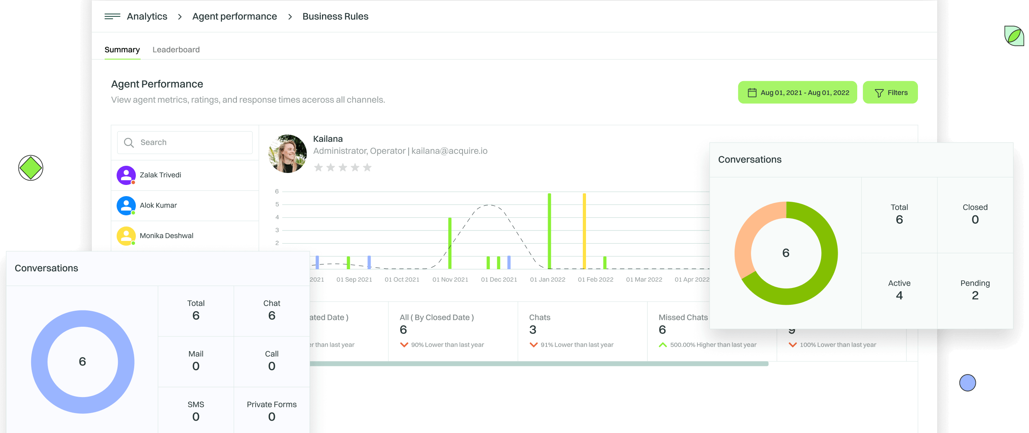The width and height of the screenshot is (1029, 433).
Task: Click the funnel icon on Filters button
Action: 879,93
